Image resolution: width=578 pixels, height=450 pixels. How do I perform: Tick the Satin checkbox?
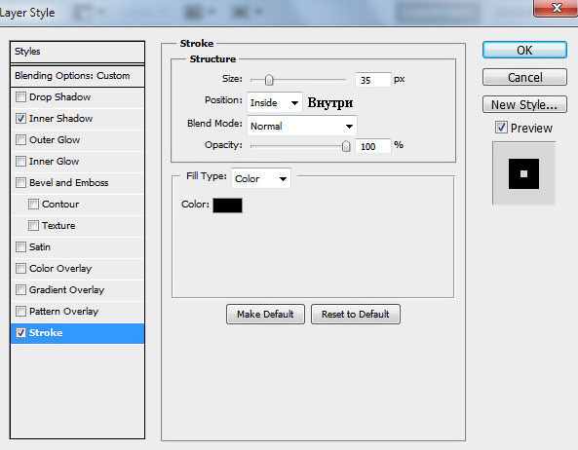(20, 246)
